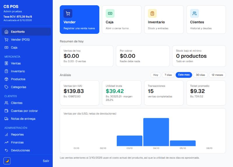Click the Utilidad bruta value $39.42
Image resolution: width=233 pixels, height=167 pixels.
[x=115, y=91]
